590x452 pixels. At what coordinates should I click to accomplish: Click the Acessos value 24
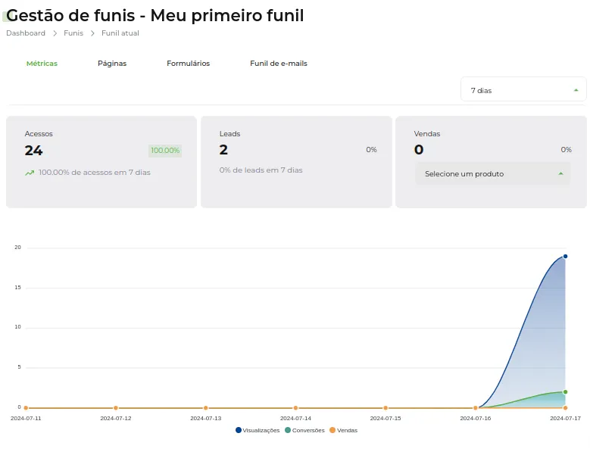tap(34, 151)
